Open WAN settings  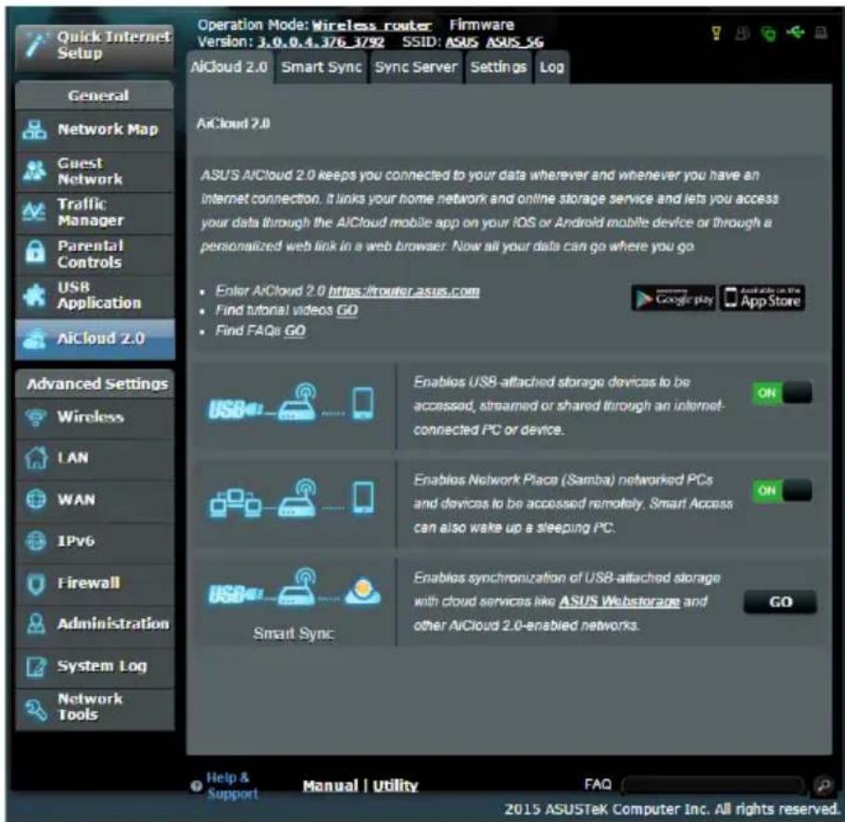click(x=95, y=500)
